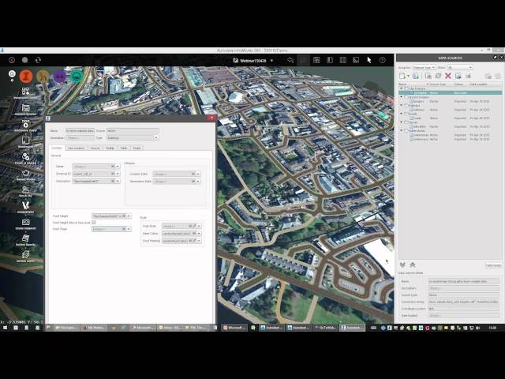505x379 pixels.
Task: Click the selection pointer icon in top bar
Action: tap(369, 60)
